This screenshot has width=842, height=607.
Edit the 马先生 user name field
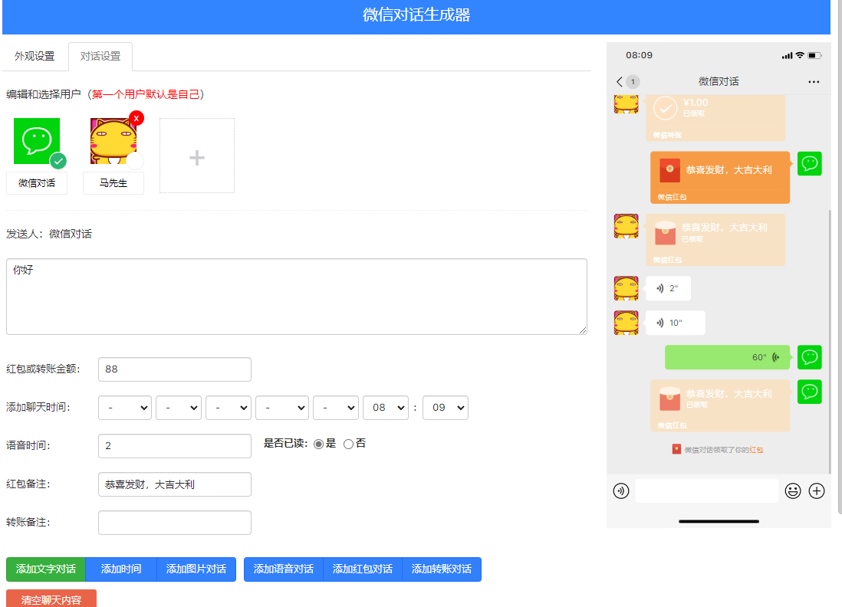click(113, 183)
